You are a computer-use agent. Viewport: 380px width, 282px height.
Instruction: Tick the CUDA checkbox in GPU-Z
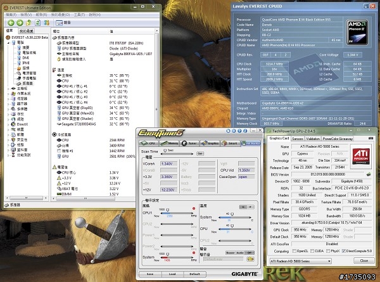[312, 251]
